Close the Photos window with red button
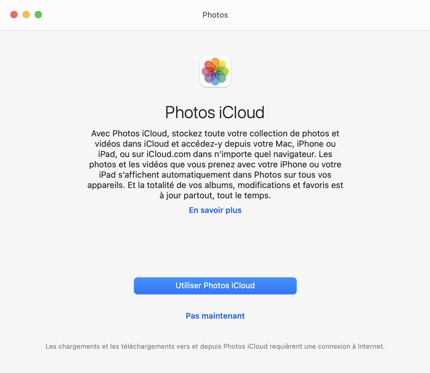 click(14, 15)
